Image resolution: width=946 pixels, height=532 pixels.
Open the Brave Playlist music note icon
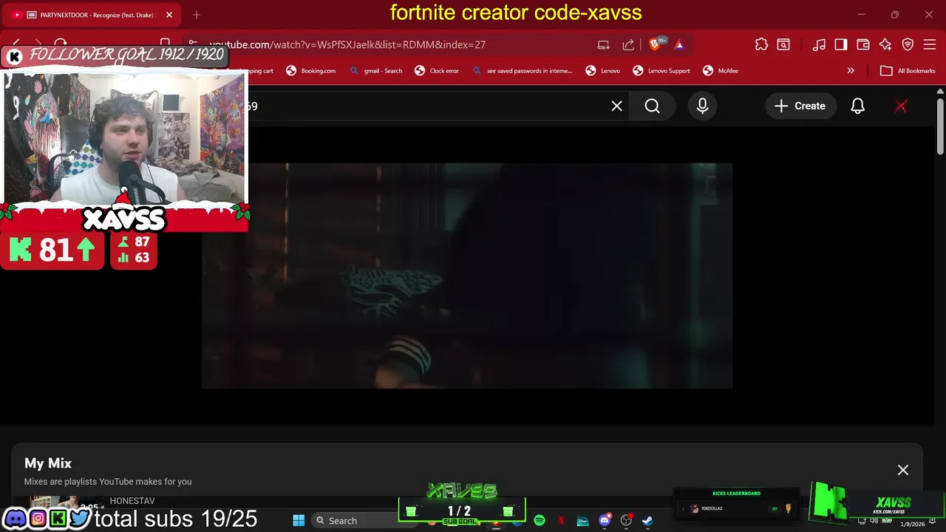coord(819,45)
